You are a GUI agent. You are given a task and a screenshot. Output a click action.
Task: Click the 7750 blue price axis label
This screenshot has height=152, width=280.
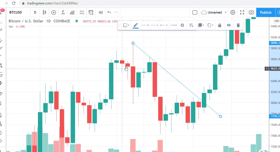[275, 116]
